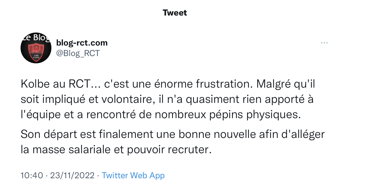Click the 23/11/2022 tweet date
This screenshot has height=186, width=368.
click(72, 175)
